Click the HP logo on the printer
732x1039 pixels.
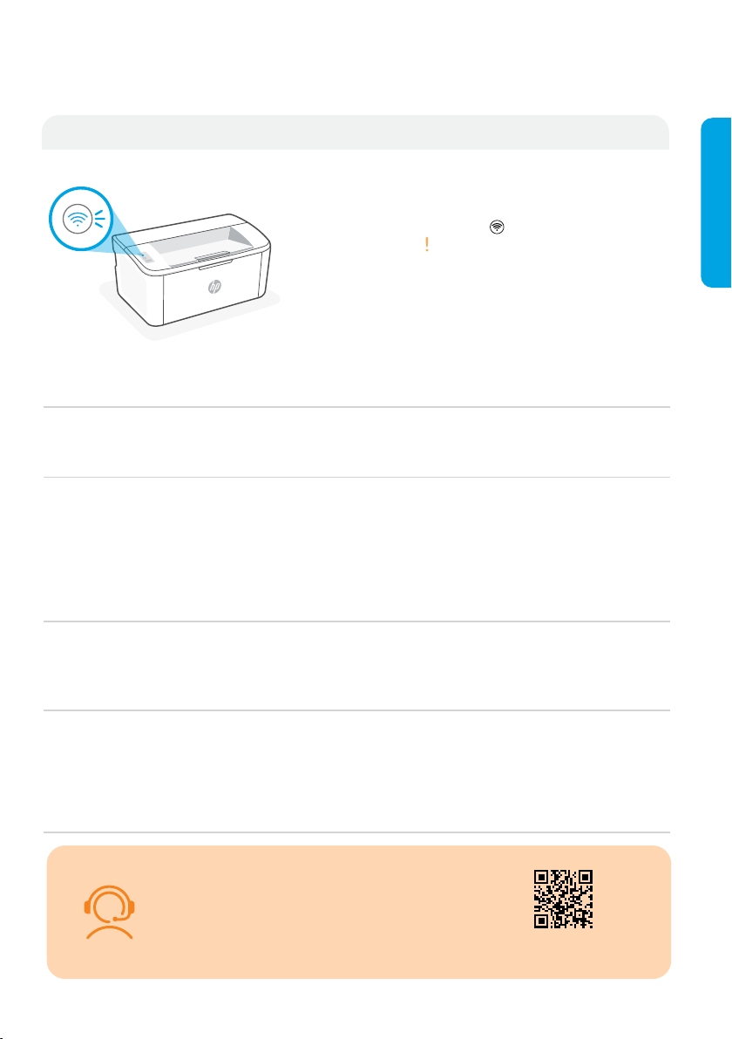(214, 287)
